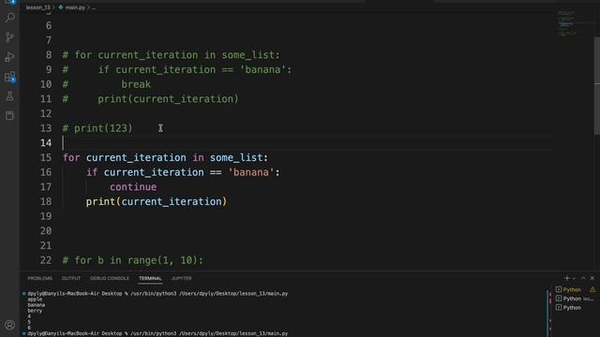Open the Accounts menu icon
This screenshot has height=337, width=600.
[10, 325]
